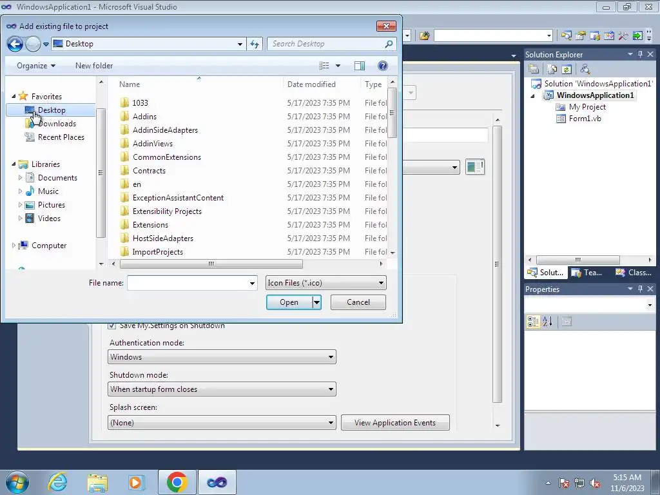Refresh the Desktop address bar location
Image resolution: width=660 pixels, height=495 pixels.
255,44
